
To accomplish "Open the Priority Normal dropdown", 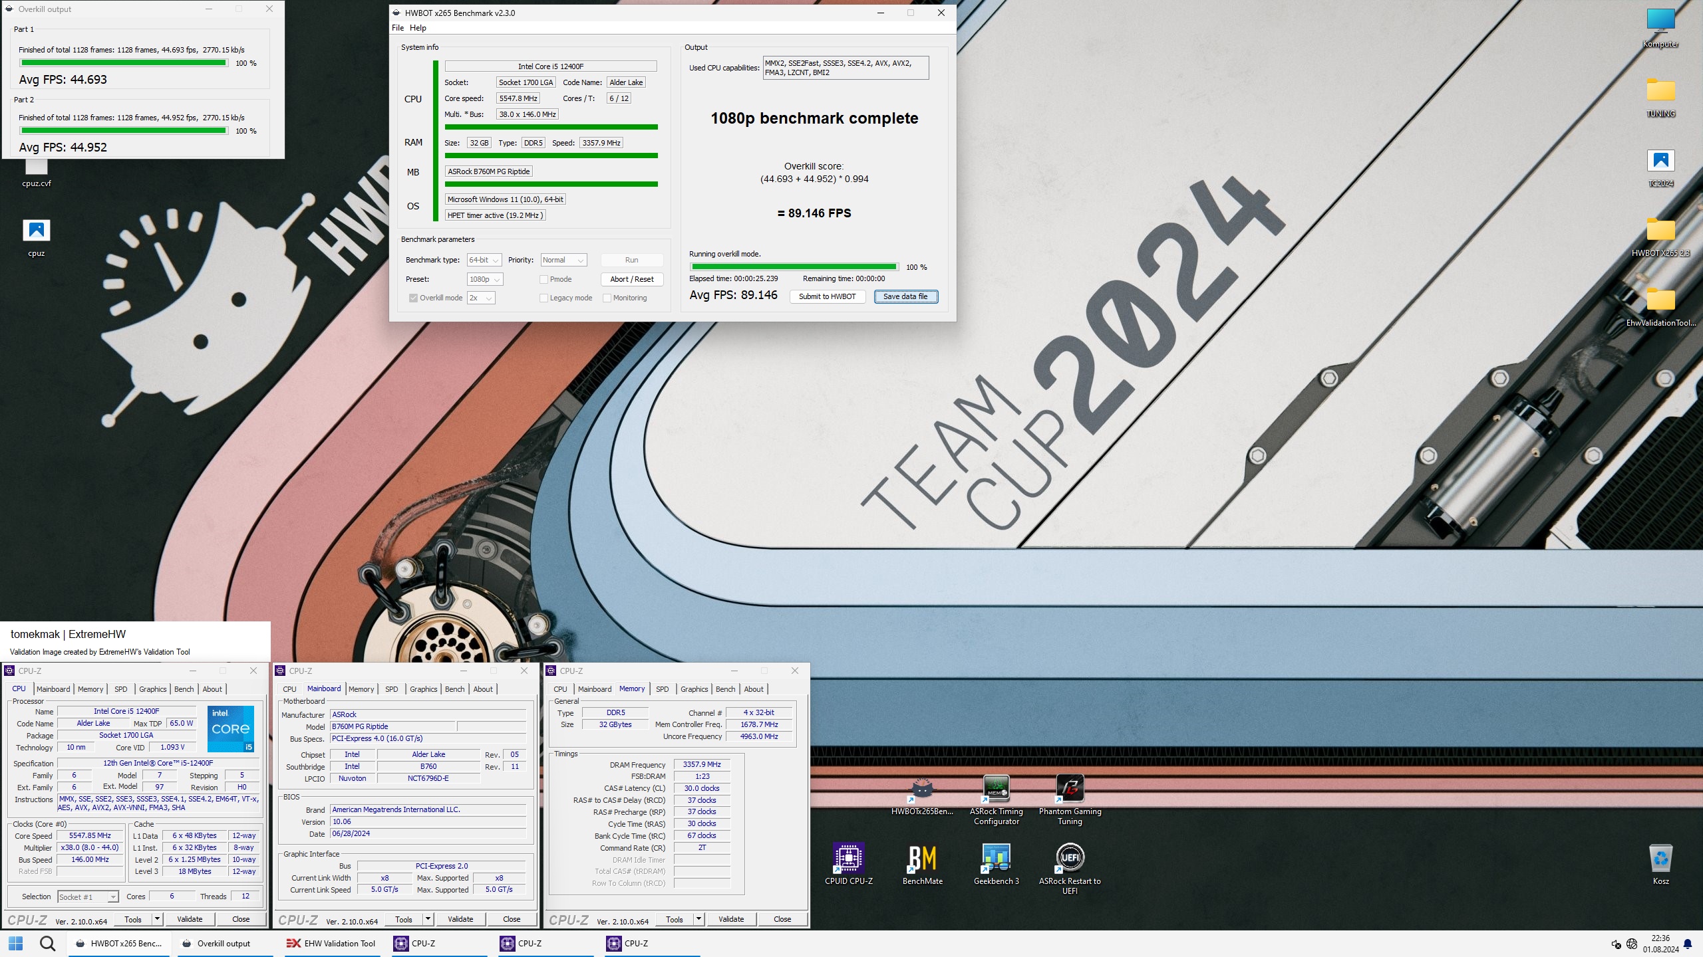I will 563,260.
